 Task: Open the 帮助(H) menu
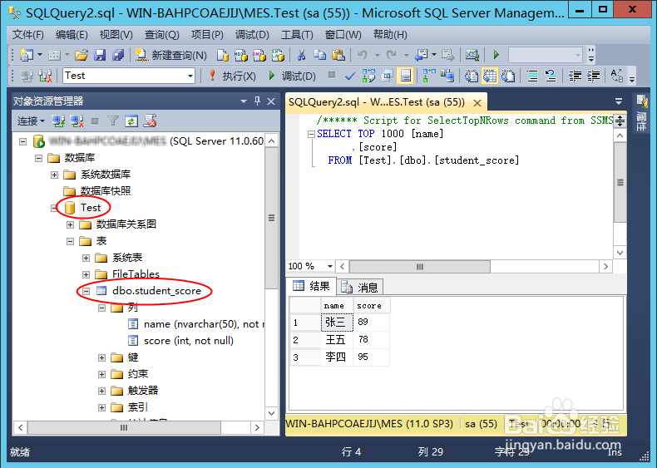pos(390,35)
